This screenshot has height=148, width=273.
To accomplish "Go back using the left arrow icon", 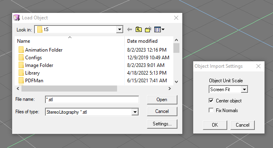I will [x=130, y=29].
